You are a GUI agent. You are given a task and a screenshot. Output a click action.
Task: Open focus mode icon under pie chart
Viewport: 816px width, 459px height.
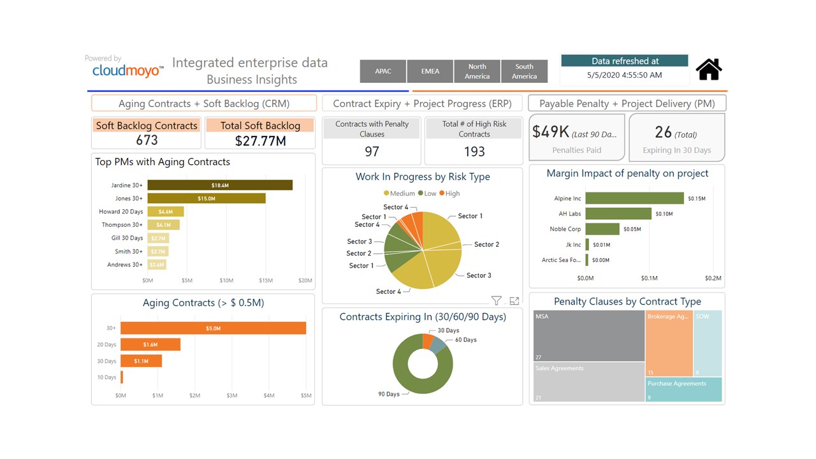point(514,301)
